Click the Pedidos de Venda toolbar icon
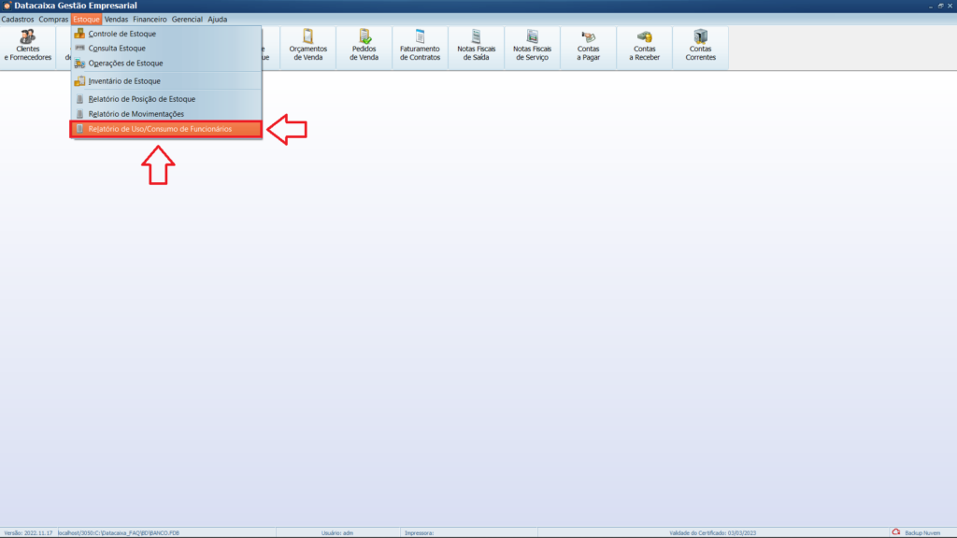 tap(364, 45)
